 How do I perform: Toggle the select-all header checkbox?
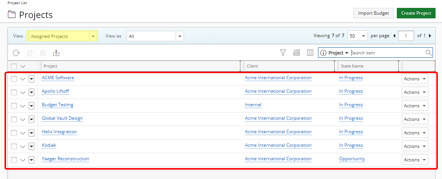point(14,66)
